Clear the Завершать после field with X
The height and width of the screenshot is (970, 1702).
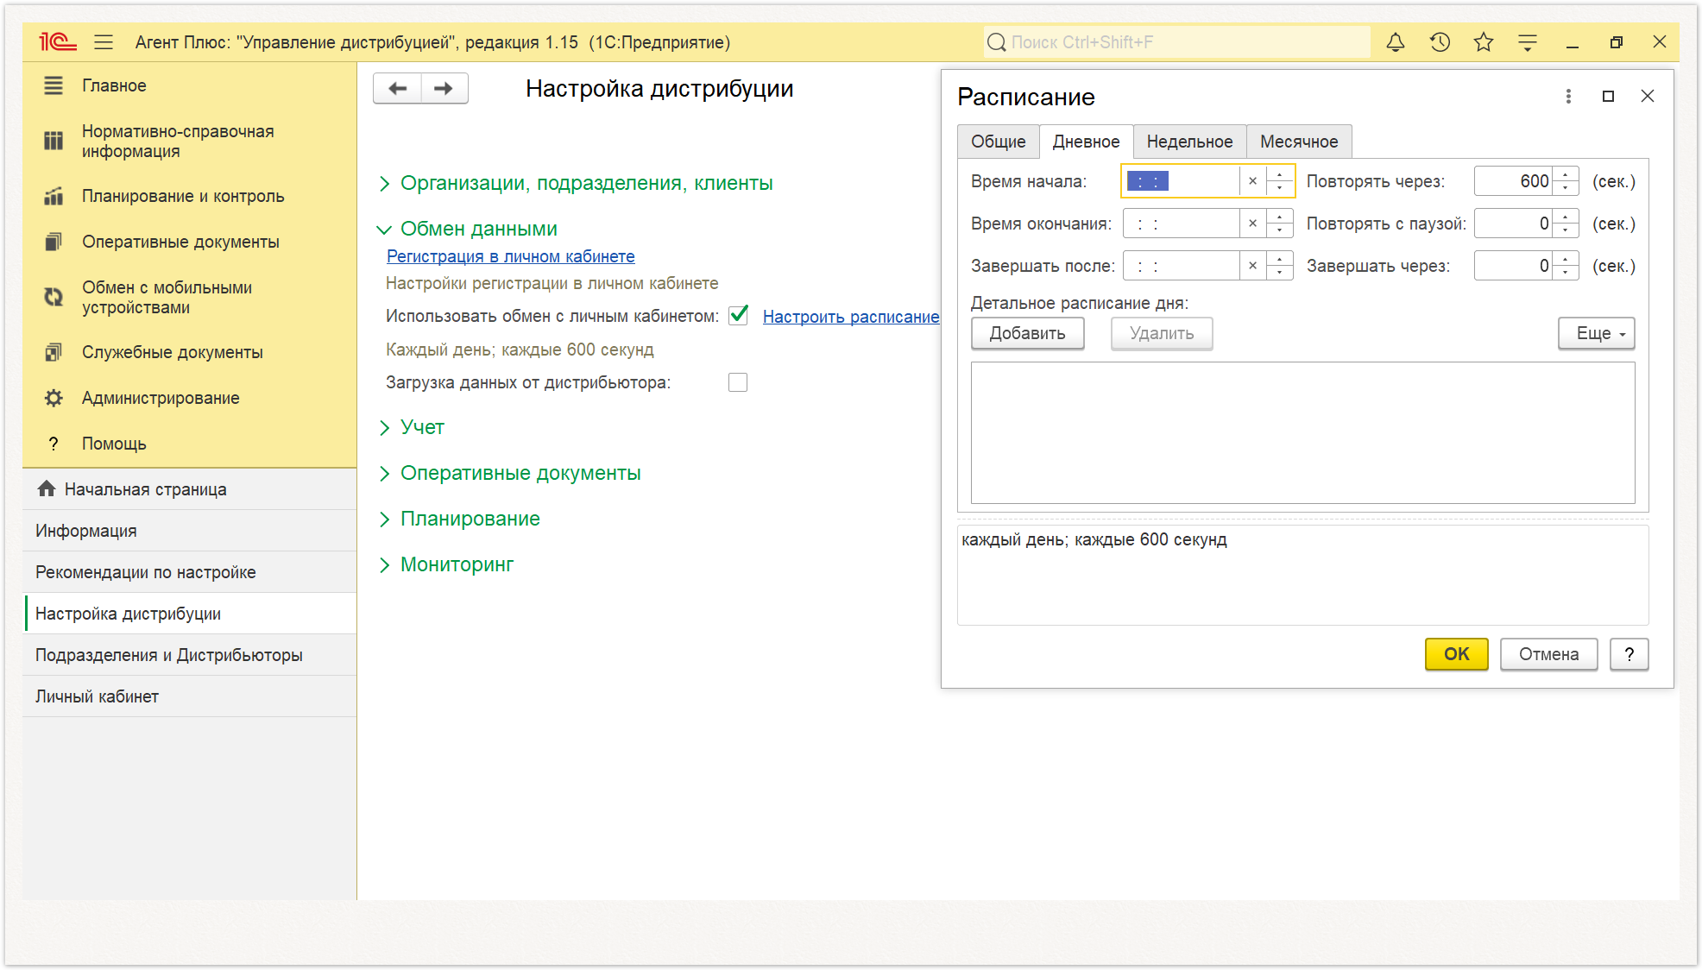coord(1252,266)
